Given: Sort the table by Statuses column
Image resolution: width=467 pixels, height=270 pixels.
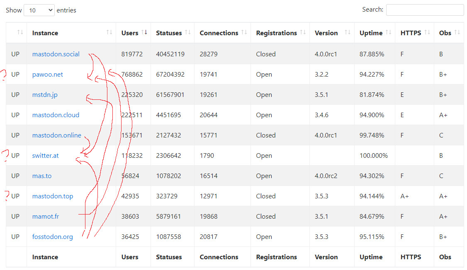Looking at the screenshot, I should pos(169,33).
